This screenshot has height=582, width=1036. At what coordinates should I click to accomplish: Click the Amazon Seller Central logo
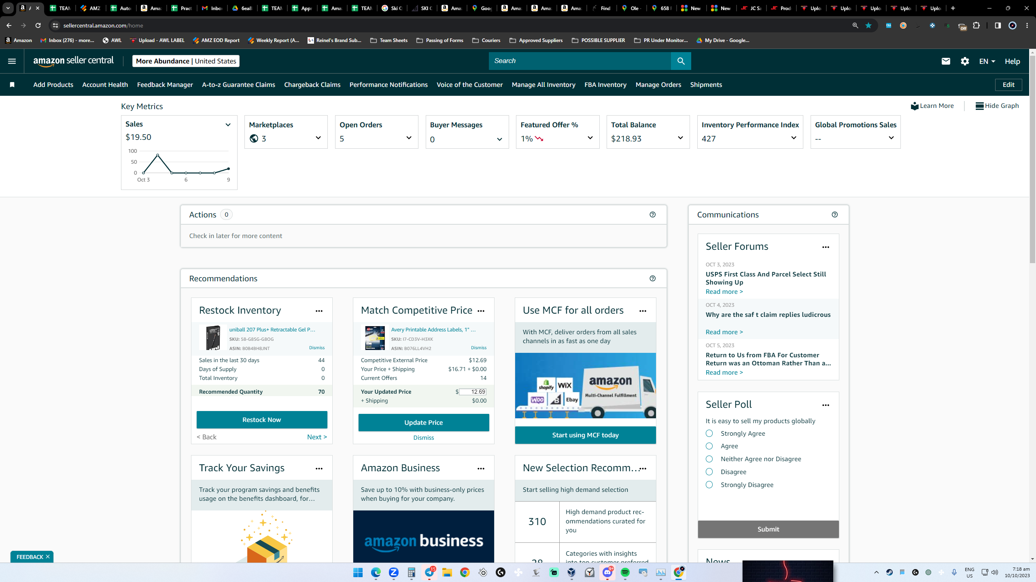coord(74,61)
